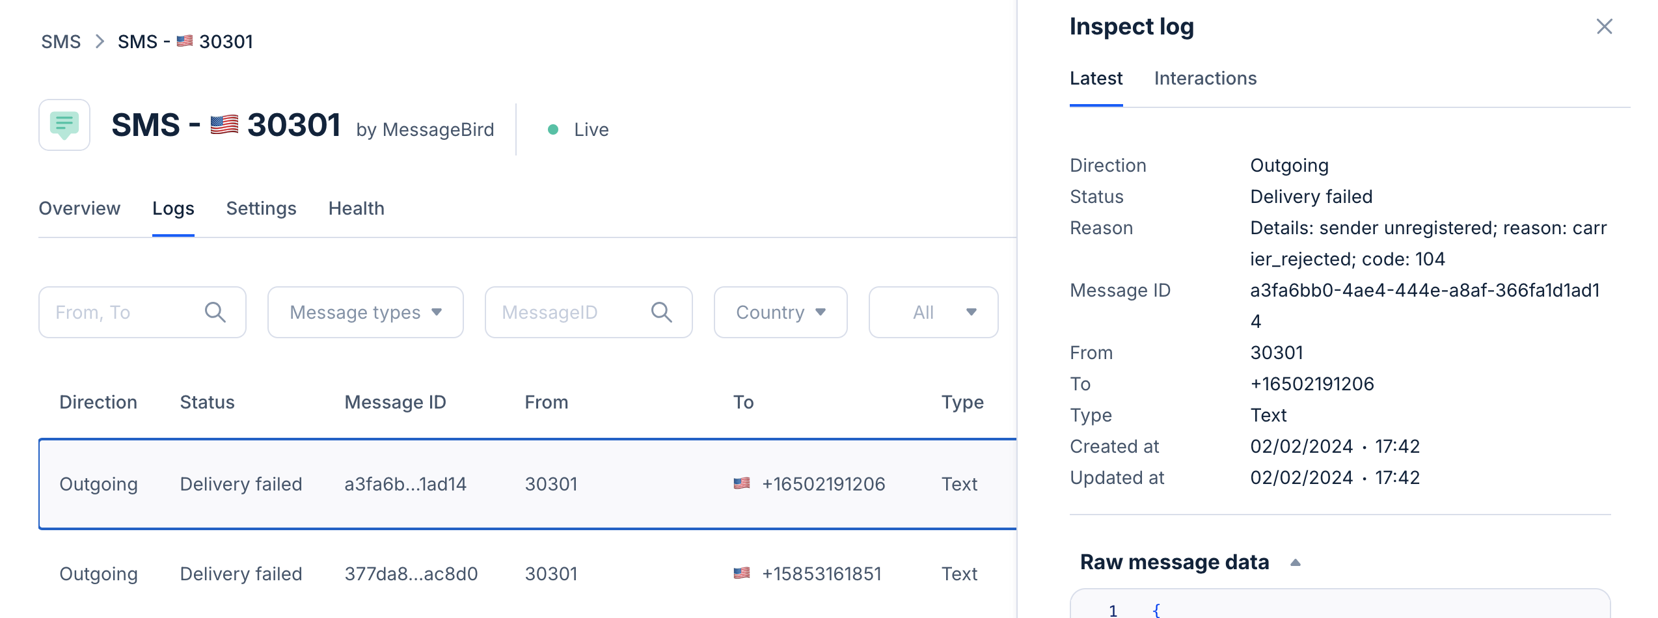Click US flag in the page title
The image size is (1658, 618).
(224, 125)
